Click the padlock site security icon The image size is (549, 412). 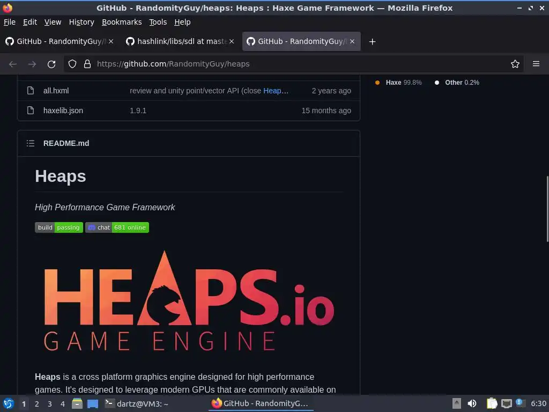(87, 64)
